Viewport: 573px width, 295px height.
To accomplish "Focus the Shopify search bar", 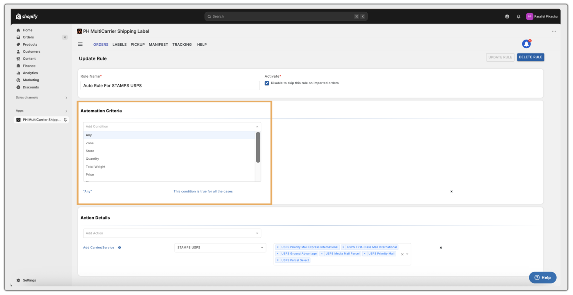I will [286, 16].
